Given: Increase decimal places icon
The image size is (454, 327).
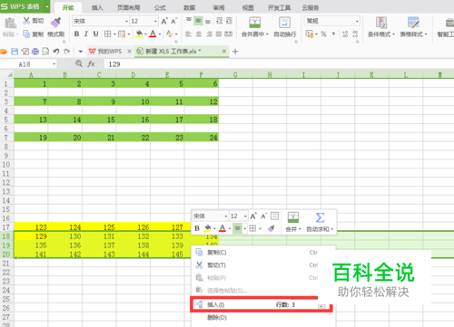Looking at the screenshot, I should click(x=345, y=34).
